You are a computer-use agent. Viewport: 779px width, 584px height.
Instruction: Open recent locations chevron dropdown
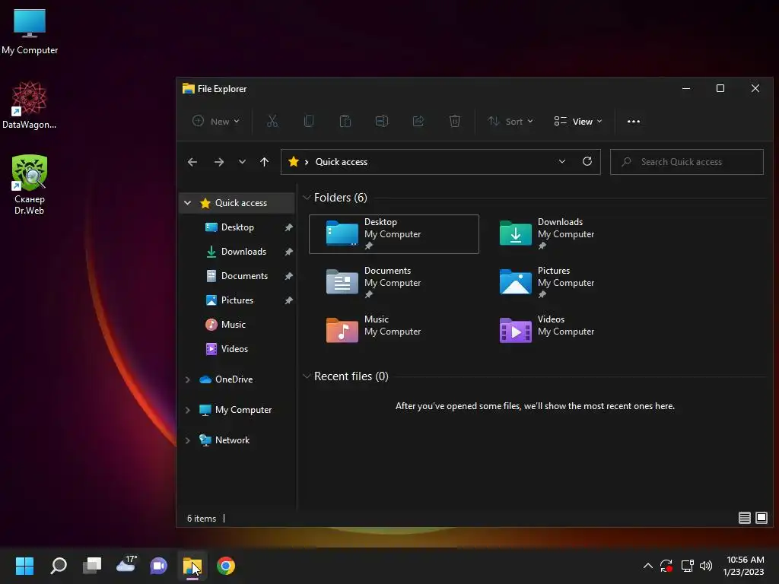click(x=242, y=162)
